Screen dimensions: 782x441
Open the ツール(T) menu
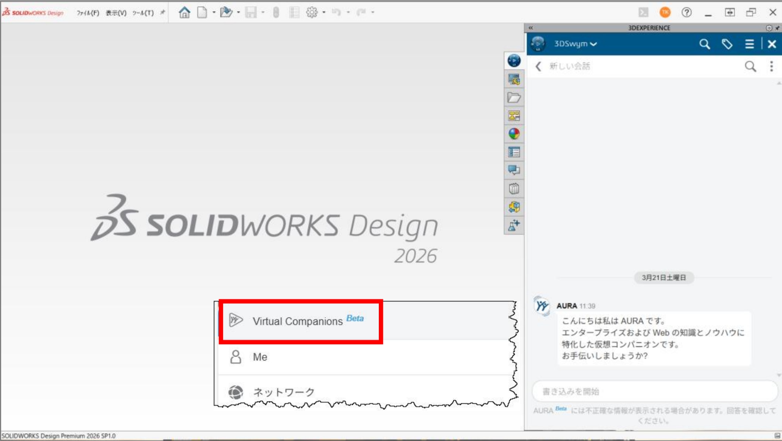pyautogui.click(x=143, y=13)
